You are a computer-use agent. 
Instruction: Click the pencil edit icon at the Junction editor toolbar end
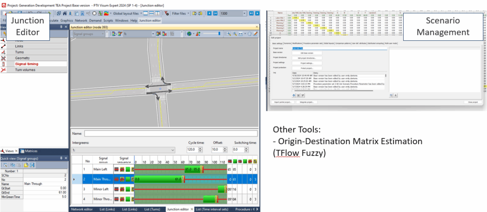(x=256, y=34)
